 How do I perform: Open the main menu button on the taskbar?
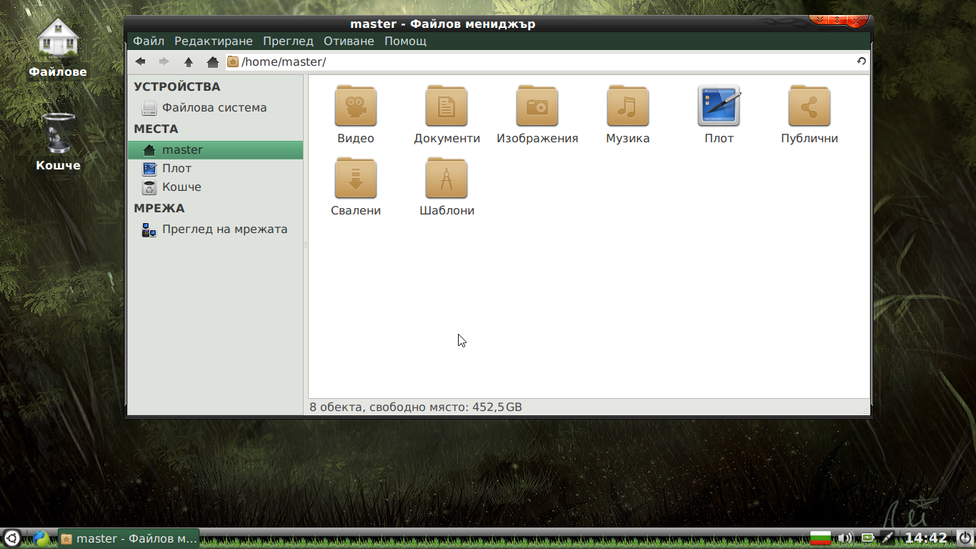coord(12,538)
